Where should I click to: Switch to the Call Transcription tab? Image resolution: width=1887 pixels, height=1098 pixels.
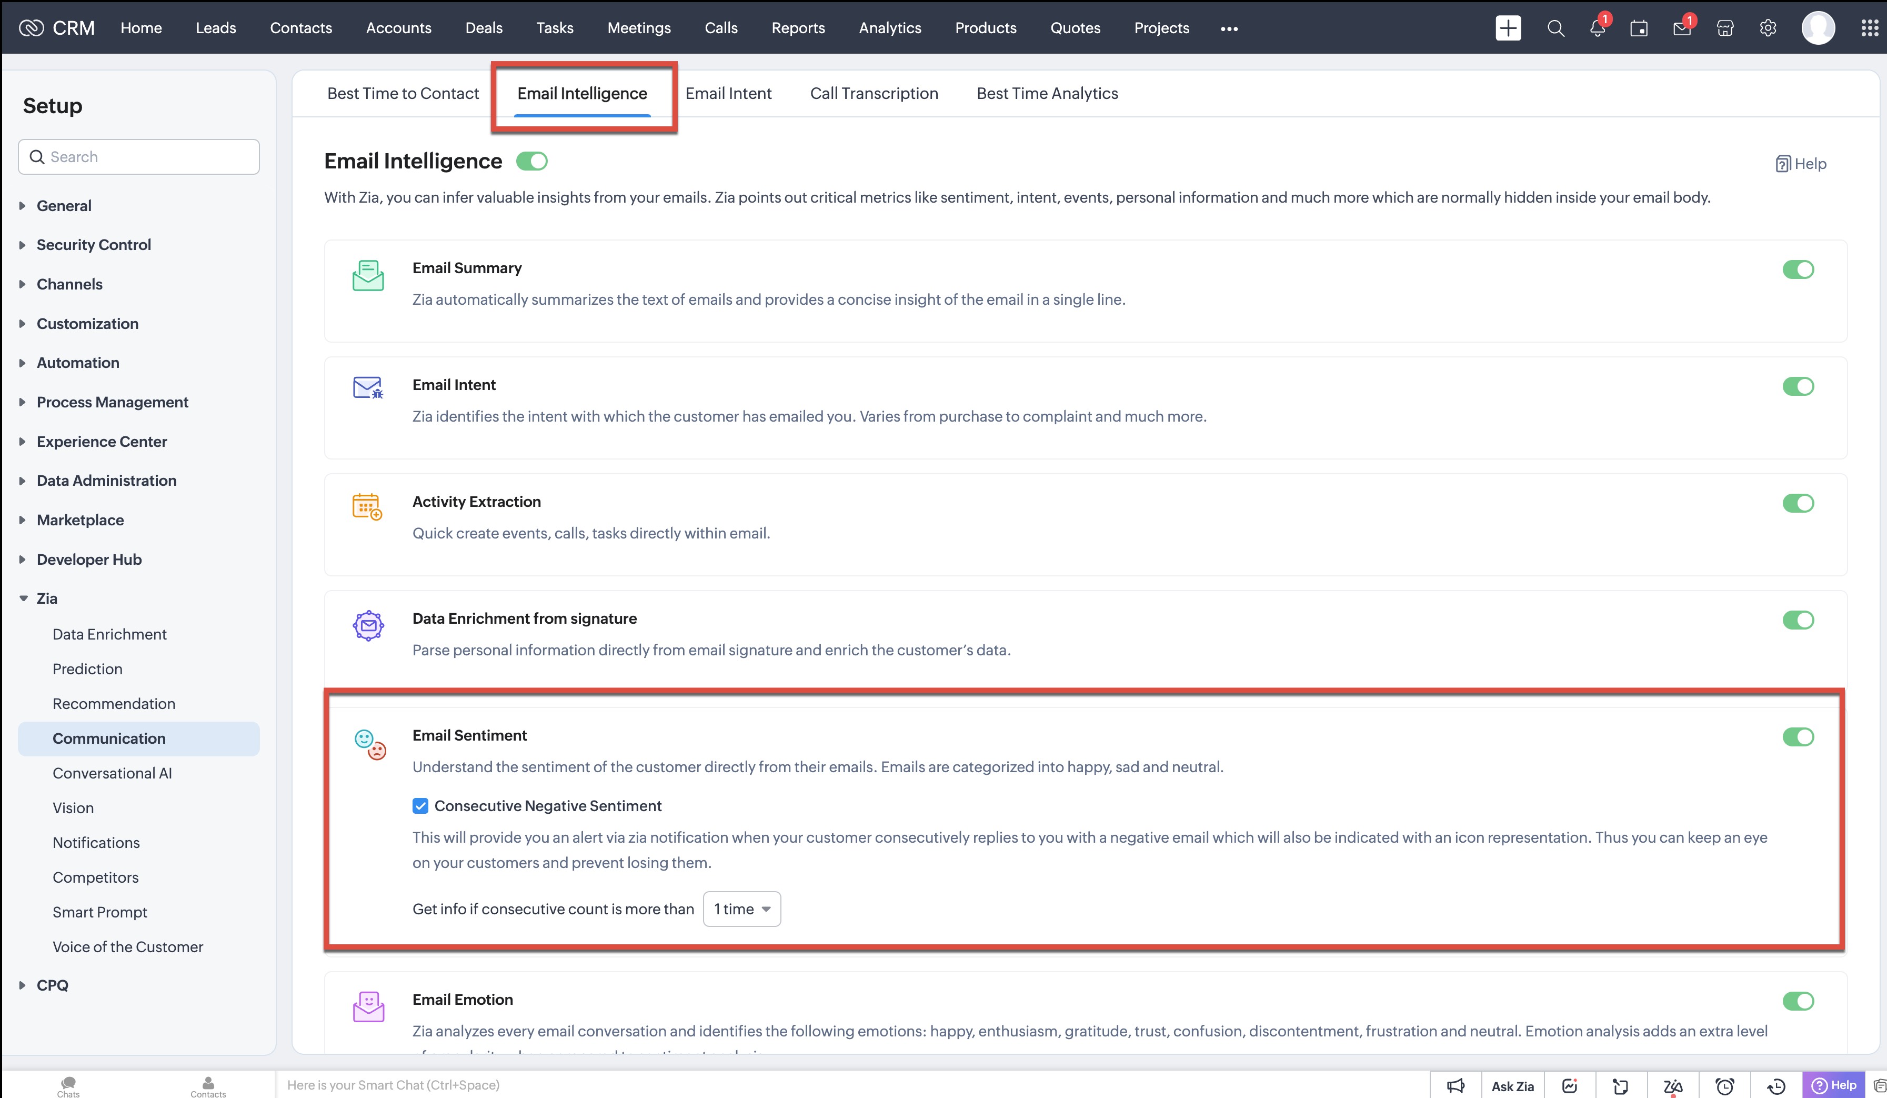coord(873,94)
